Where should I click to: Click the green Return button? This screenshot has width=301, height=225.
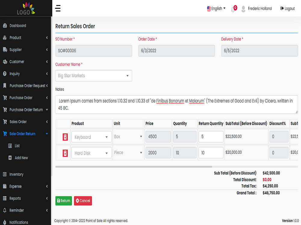(64, 201)
